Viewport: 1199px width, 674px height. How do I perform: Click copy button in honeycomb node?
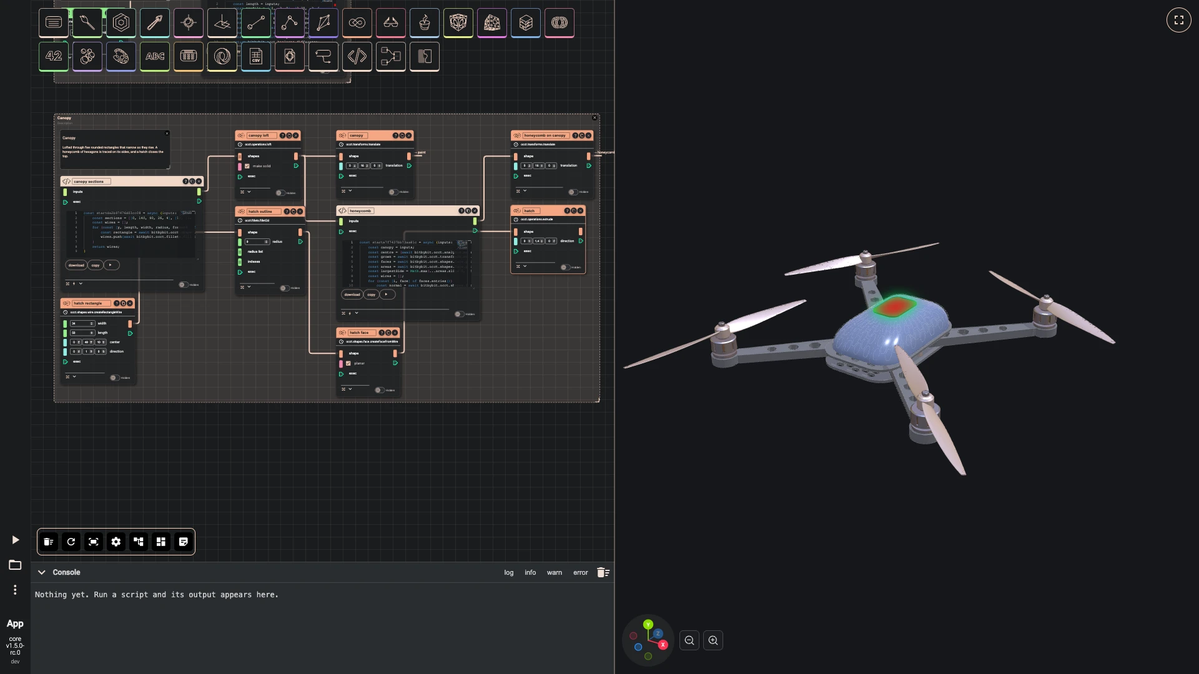coord(372,295)
